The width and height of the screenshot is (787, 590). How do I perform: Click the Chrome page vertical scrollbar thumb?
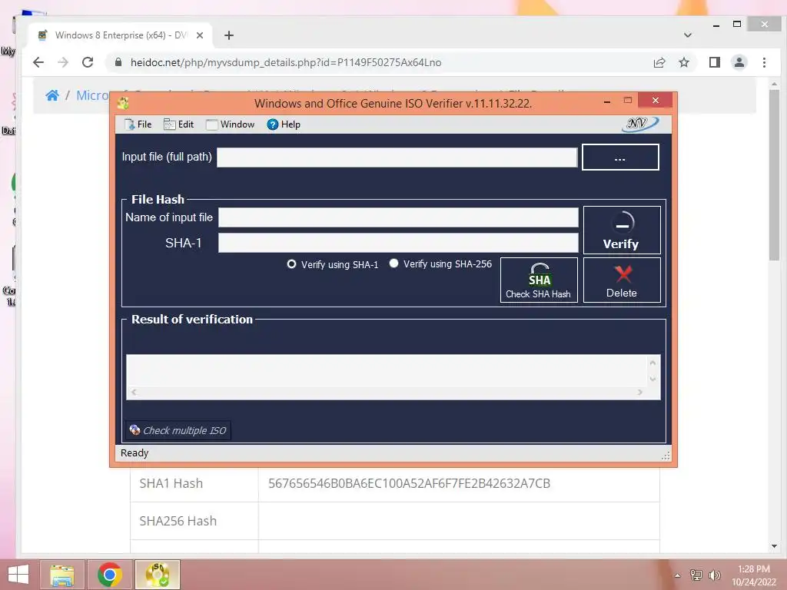(773, 174)
